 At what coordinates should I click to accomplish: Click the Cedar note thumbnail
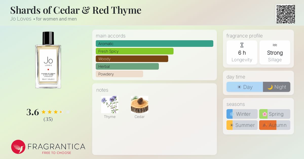(140, 105)
